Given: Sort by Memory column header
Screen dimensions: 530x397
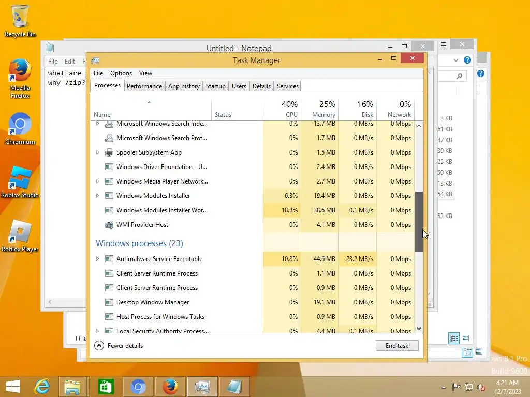Looking at the screenshot, I should (320, 109).
